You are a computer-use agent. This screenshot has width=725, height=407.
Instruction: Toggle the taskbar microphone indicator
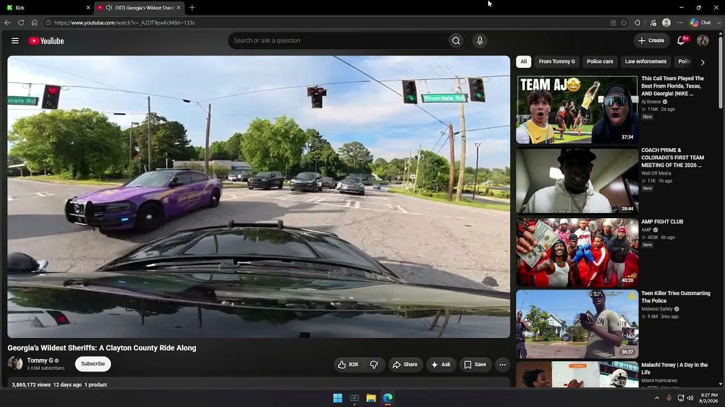669,398
